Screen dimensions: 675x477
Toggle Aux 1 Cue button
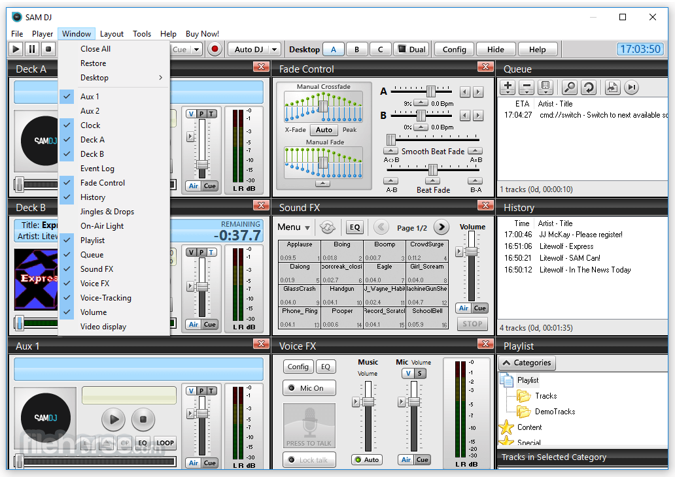(x=210, y=463)
